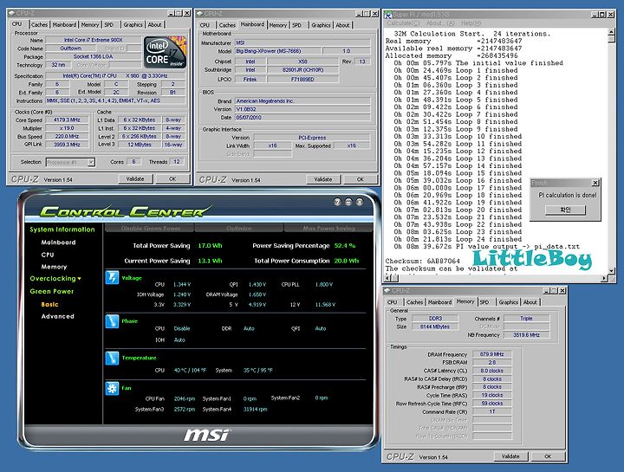Open the Processor selection dropdown in CPU-Z

(91, 162)
